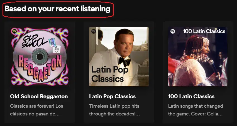
Task: Open the Latin Pop Classics playlist title
Action: click(x=112, y=97)
